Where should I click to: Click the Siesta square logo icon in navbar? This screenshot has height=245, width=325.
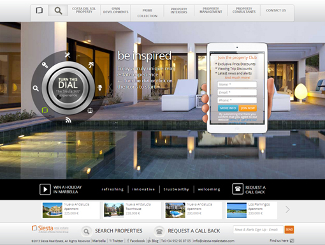click(x=40, y=10)
